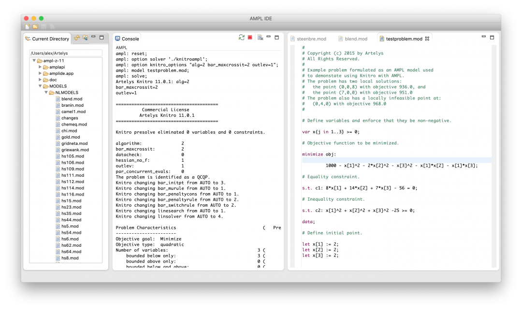522x310 pixels.
Task: Click the new folder toolbar icon
Action: click(x=35, y=26)
